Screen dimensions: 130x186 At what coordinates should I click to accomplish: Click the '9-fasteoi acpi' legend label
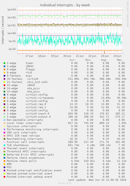point(19,76)
